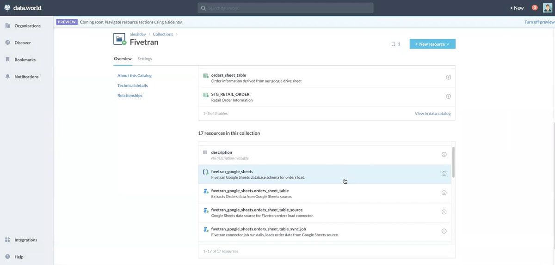555x265 pixels.
Task: Open Integrations in the sidebar
Action: tap(27, 240)
